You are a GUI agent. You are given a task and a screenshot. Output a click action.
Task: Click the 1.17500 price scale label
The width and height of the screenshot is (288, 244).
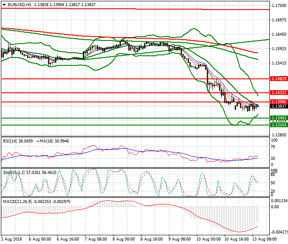tap(278, 6)
